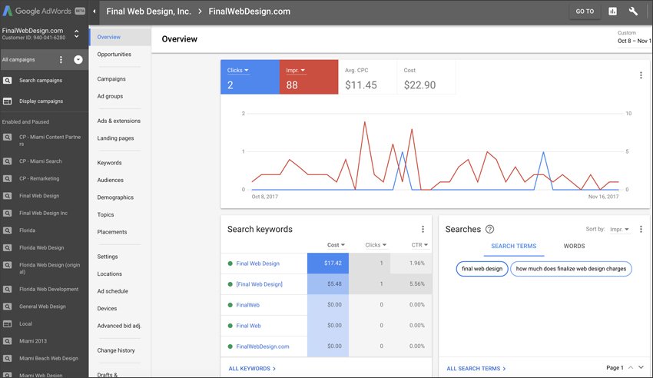Screen dimensions: 653x378
Task: Change the Sort by Impr. dropdown
Action: coord(619,230)
